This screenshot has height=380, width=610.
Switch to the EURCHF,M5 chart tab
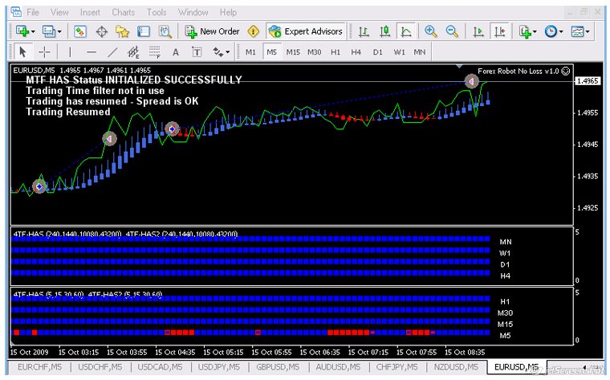coord(39,367)
